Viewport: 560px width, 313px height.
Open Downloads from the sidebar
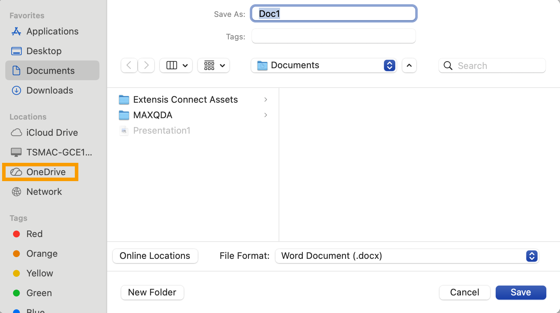tap(50, 90)
